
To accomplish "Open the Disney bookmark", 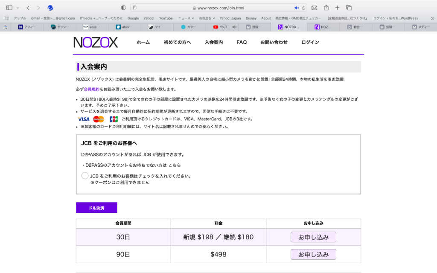I will 251,18.
